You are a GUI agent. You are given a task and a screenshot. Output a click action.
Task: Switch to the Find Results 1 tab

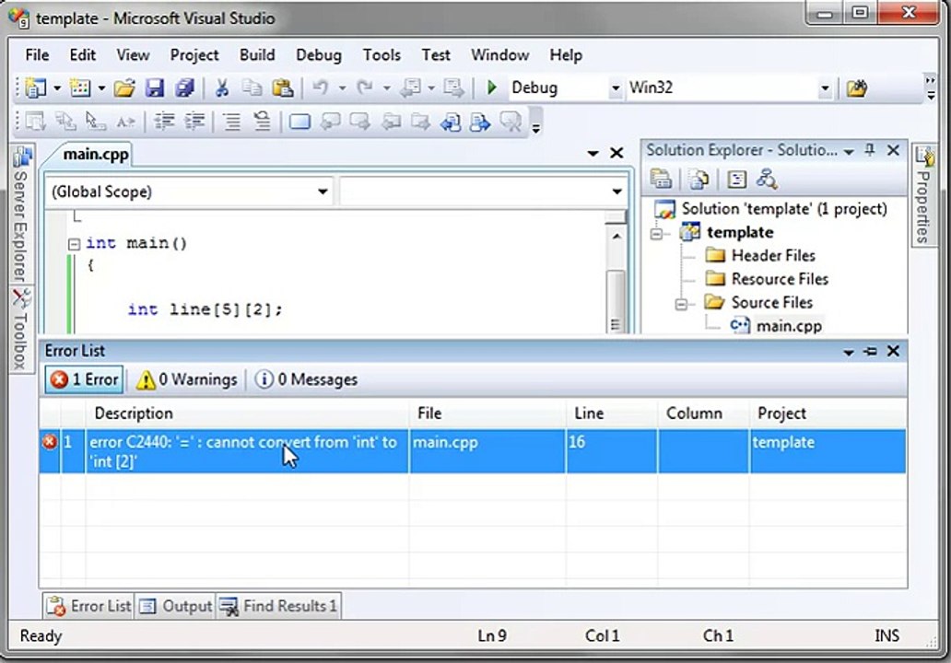pyautogui.click(x=278, y=606)
